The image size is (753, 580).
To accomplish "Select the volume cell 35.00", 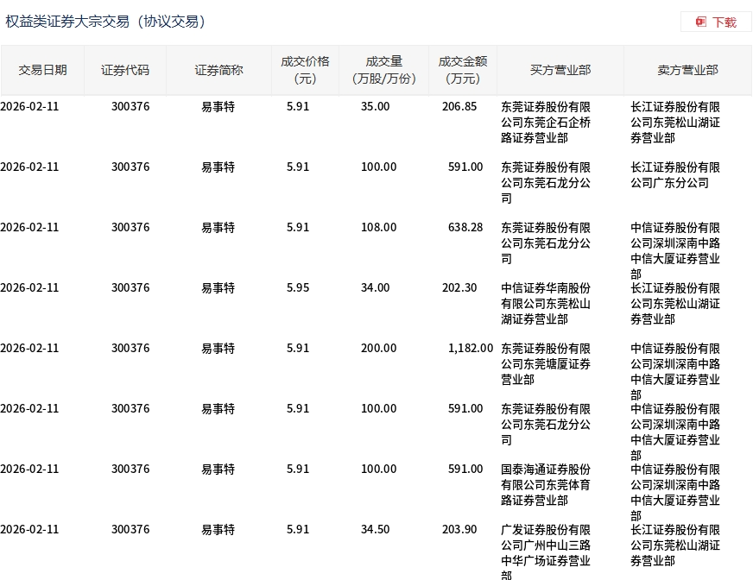I will [375, 106].
